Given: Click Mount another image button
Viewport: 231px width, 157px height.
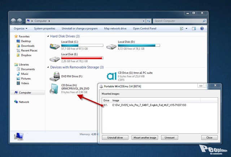Looking at the screenshot, I should click(x=145, y=138).
